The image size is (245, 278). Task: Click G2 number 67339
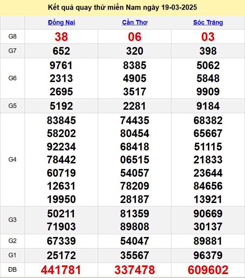point(61,241)
